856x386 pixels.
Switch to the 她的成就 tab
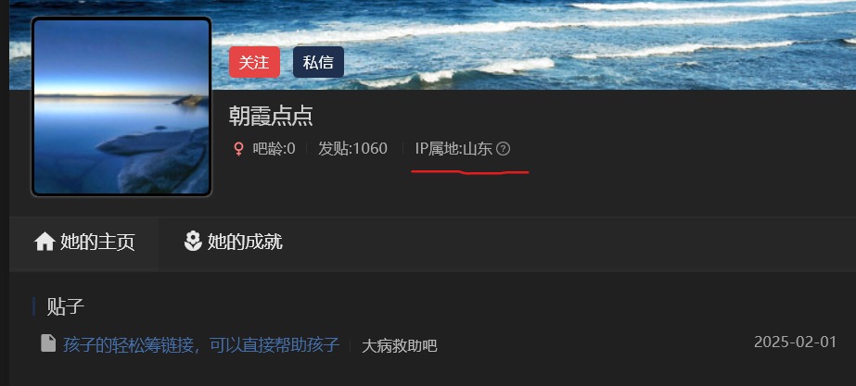[x=233, y=243]
